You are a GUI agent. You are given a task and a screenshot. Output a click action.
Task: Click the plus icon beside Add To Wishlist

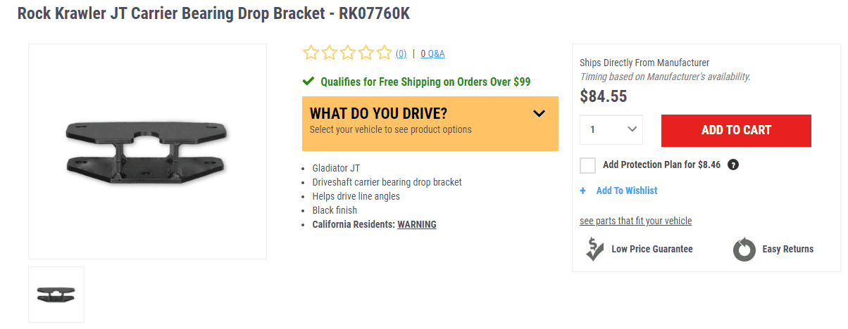click(x=582, y=191)
